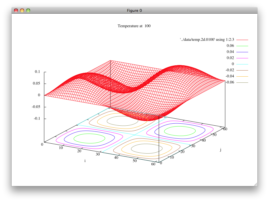Click the magenta 0.02 legend line

[x=242, y=58]
